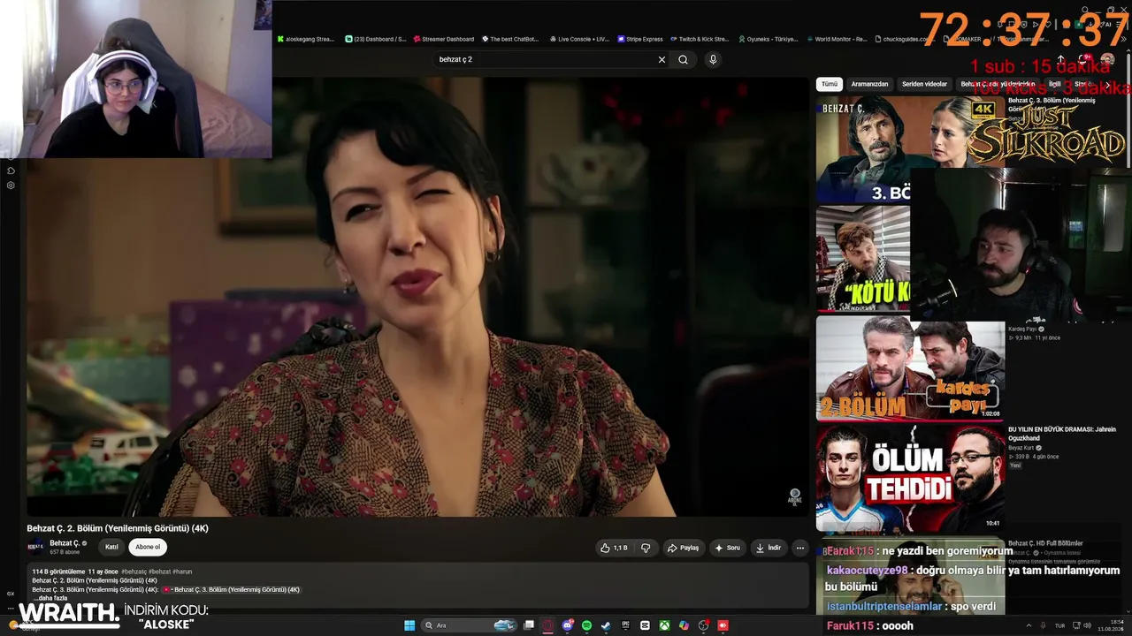
Task: Switch to the Live Console browser tab
Action: 579,39
